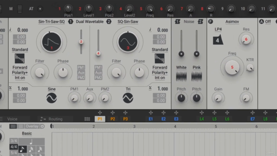This screenshot has height=156, width=277.
Task: Click the left Standard wavetable mode icon
Action: click(x=19, y=58)
